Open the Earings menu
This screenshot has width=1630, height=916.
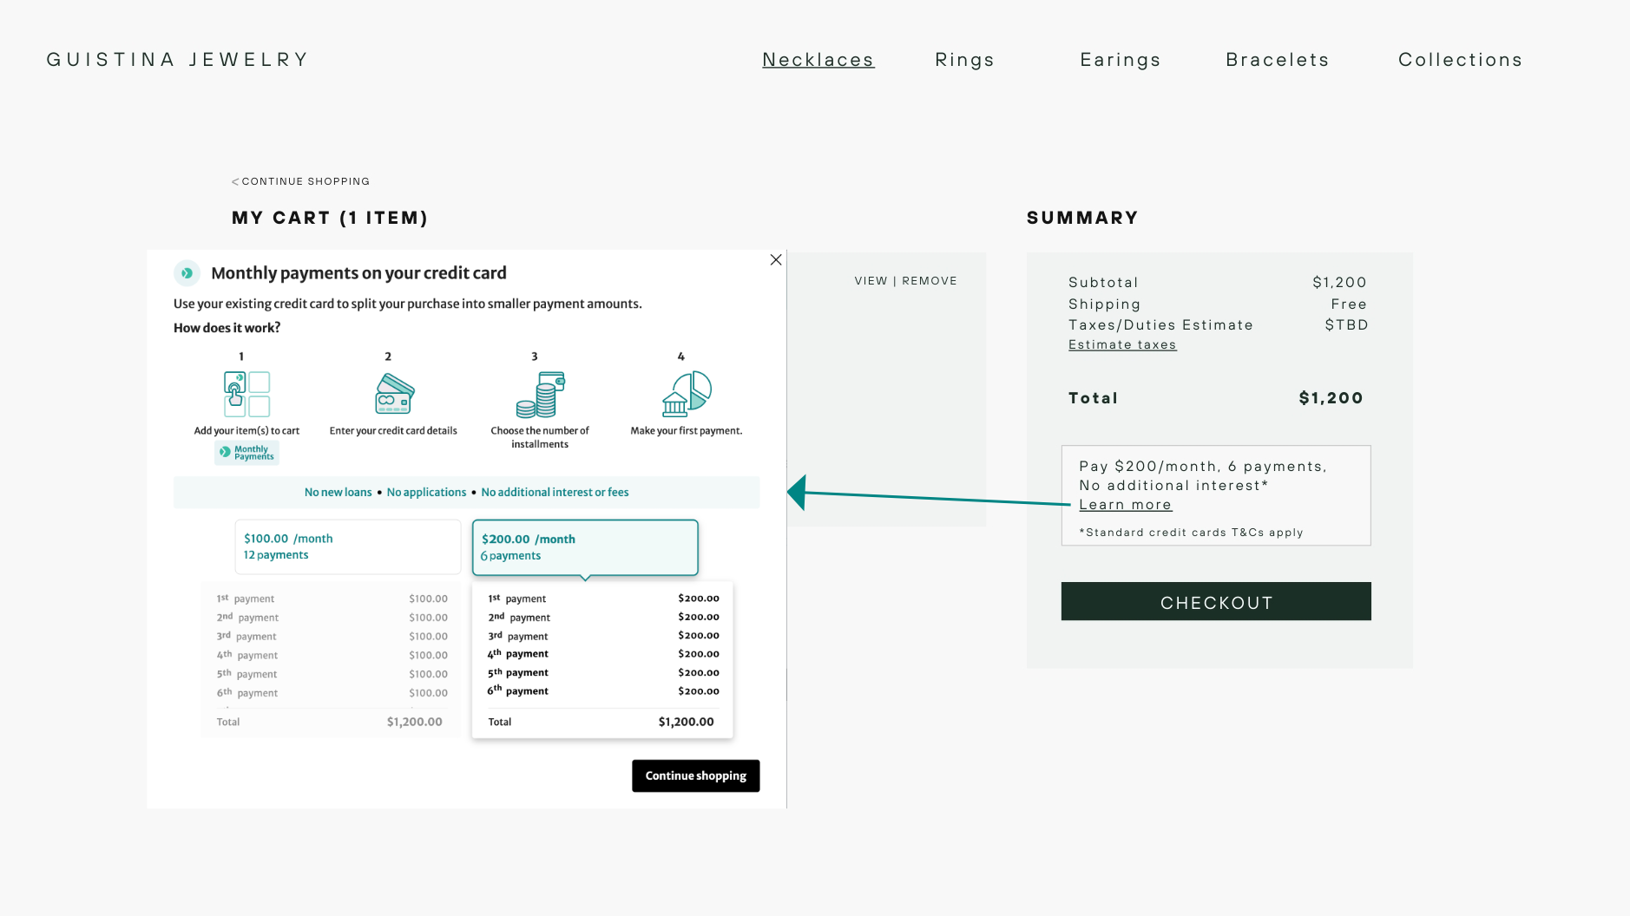point(1121,60)
